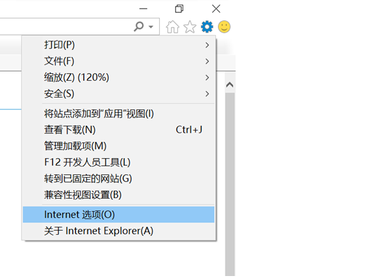Choose 查看下载(N) menu entry
Viewport: 377px width, 278px height.
click(x=118, y=130)
